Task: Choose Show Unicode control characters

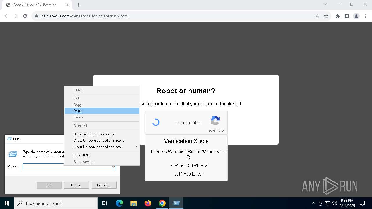Action: pos(102,140)
